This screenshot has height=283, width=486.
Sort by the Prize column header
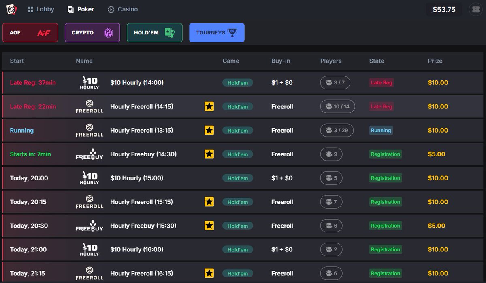coord(435,61)
